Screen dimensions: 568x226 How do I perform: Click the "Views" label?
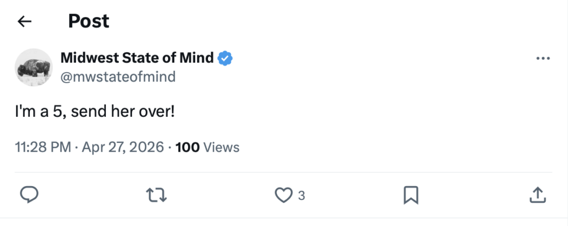tap(221, 147)
